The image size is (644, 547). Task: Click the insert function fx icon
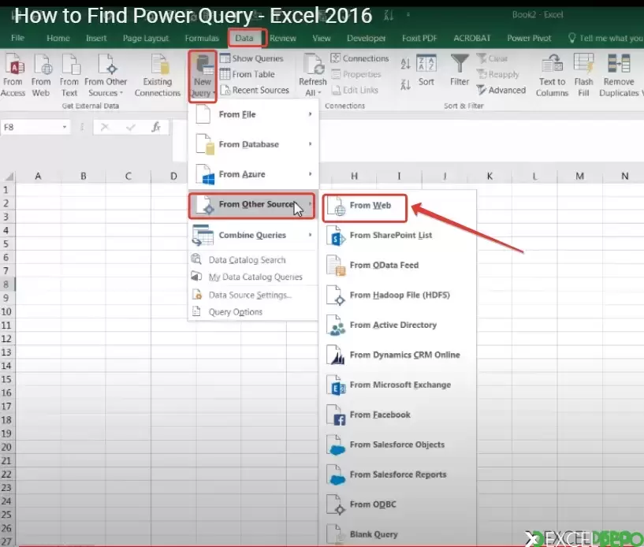tap(156, 128)
